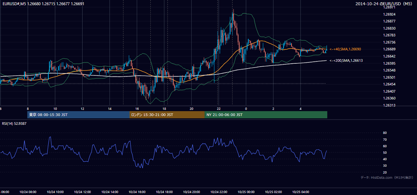
Task: Click the 1.26642 price axis label
Action: tap(389, 56)
